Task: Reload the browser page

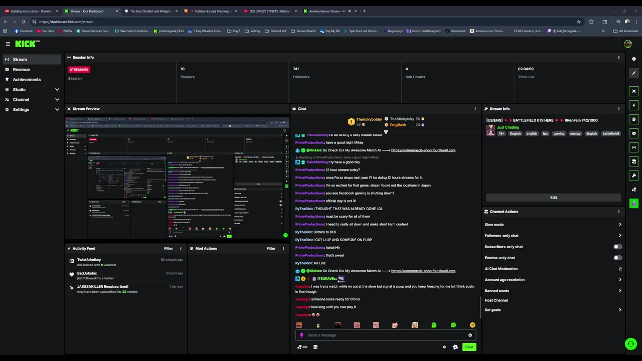Action: click(23, 22)
